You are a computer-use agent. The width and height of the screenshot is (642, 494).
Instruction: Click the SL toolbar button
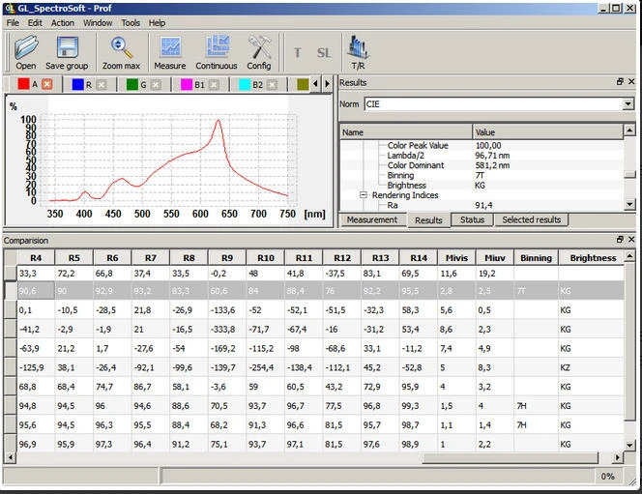tap(324, 53)
